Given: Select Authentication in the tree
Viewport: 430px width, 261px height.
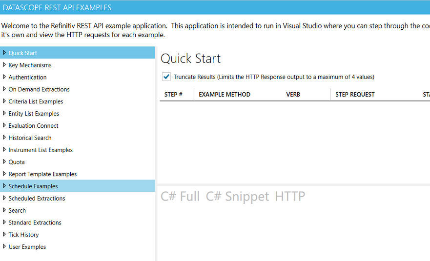Looking at the screenshot, I should [x=27, y=77].
